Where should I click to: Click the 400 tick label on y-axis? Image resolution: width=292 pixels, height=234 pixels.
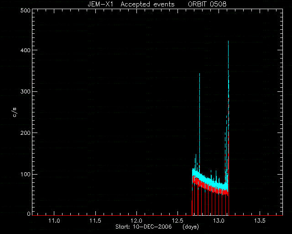point(26,50)
